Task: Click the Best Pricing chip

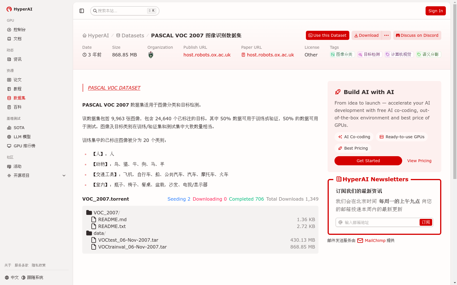Action: (x=353, y=148)
